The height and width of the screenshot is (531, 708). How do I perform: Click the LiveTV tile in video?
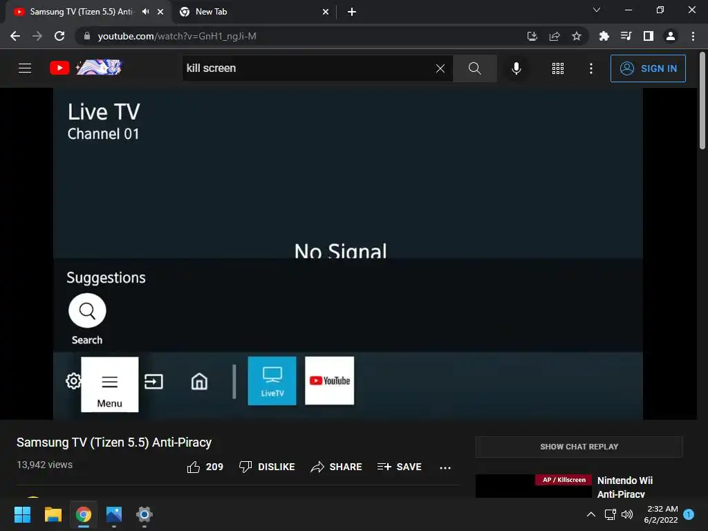[x=272, y=381]
